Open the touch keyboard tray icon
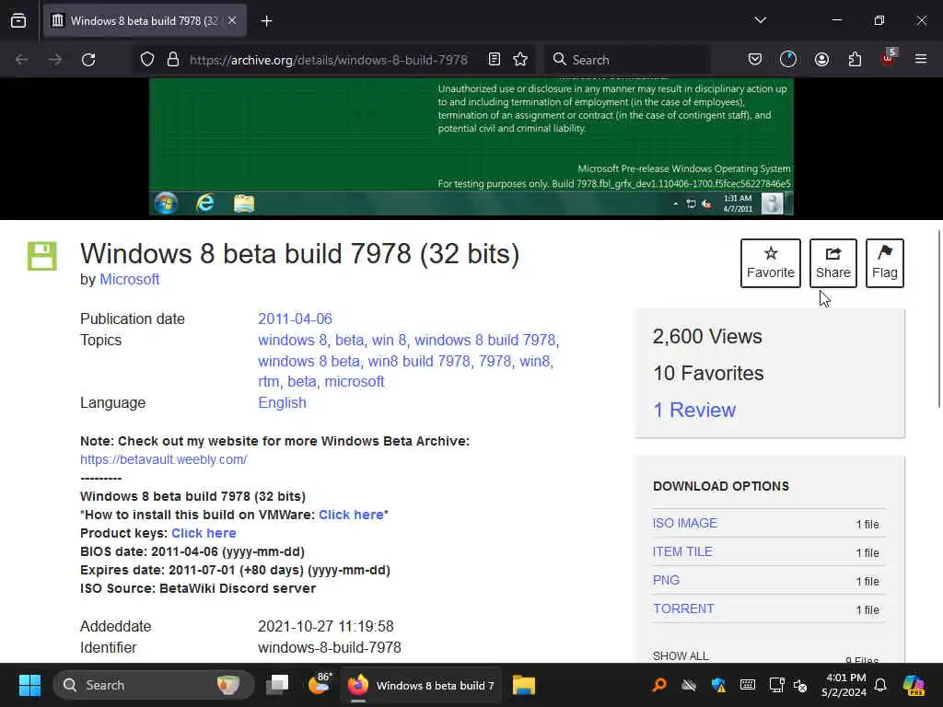 coord(748,685)
